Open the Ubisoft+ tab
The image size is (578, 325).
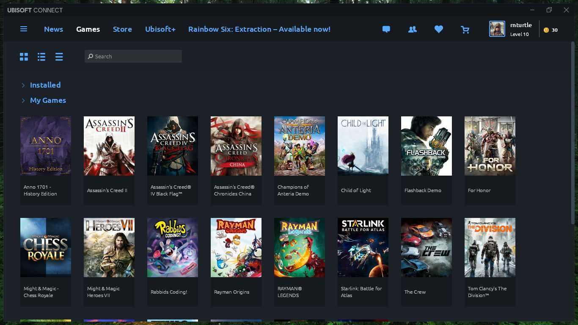[x=160, y=29]
